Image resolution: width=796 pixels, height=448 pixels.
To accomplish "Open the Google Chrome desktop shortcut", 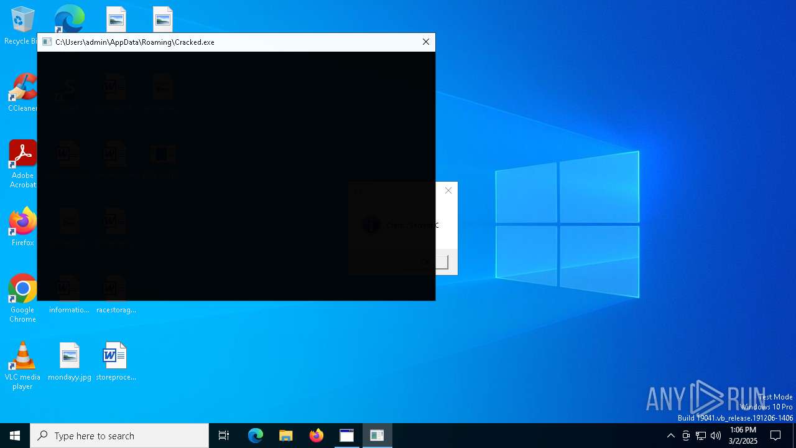I will [22, 298].
